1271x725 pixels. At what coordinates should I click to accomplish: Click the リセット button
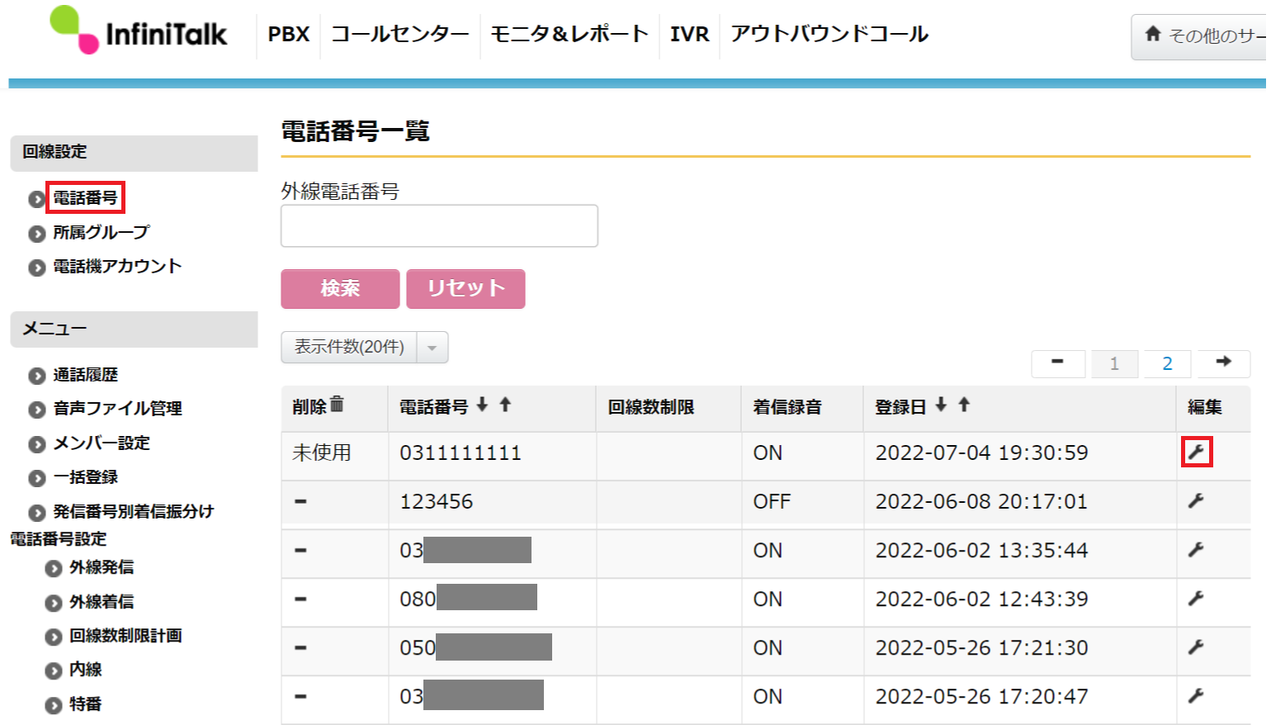pos(465,288)
